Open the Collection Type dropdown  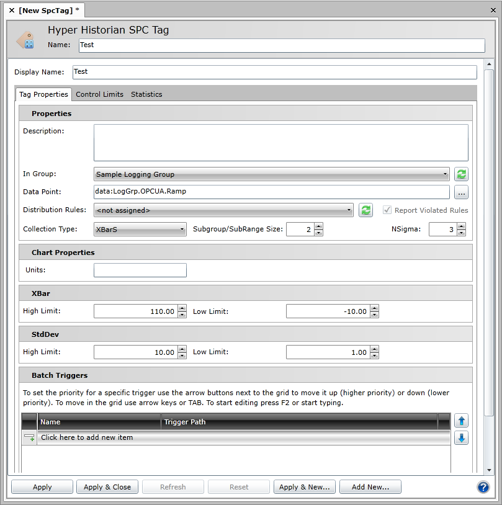(x=182, y=230)
